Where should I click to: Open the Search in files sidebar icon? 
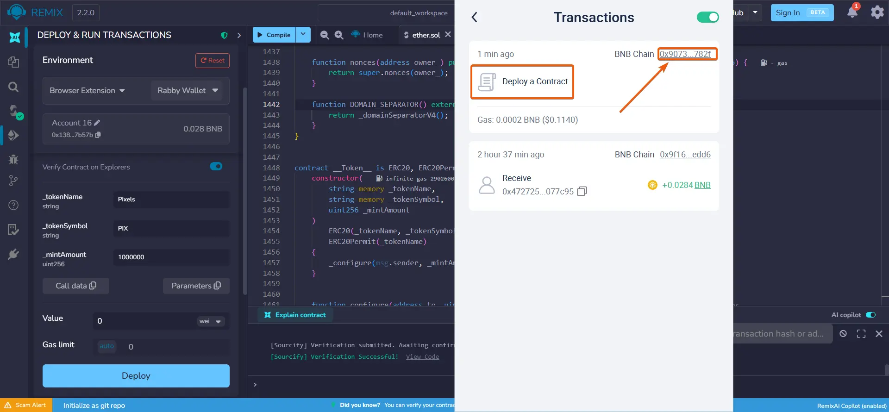tap(13, 87)
